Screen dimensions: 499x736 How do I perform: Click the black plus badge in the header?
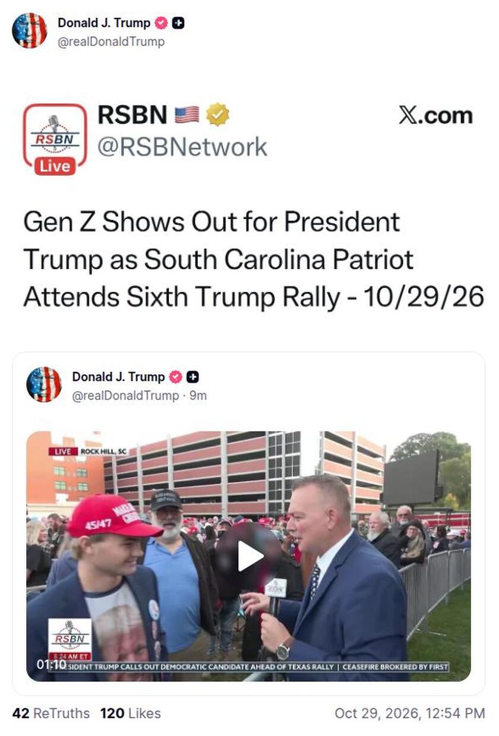[x=178, y=23]
